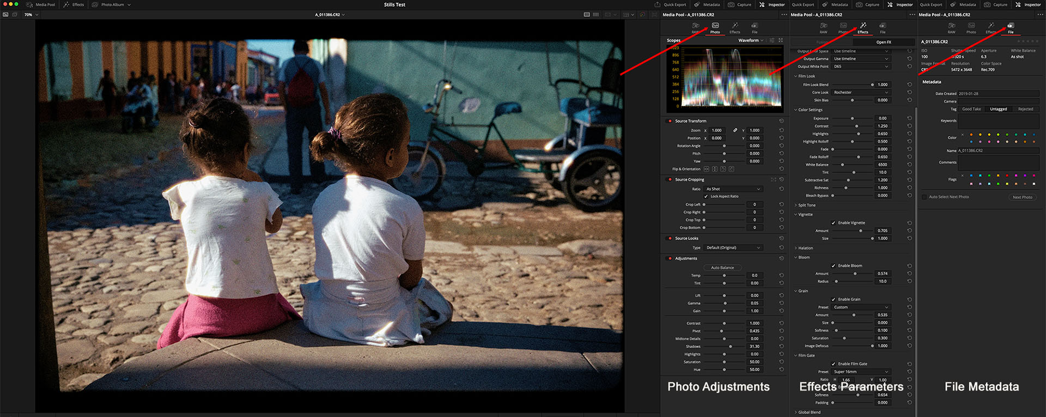Click the Auto Balance button
Image resolution: width=1046 pixels, height=417 pixels.
click(722, 268)
